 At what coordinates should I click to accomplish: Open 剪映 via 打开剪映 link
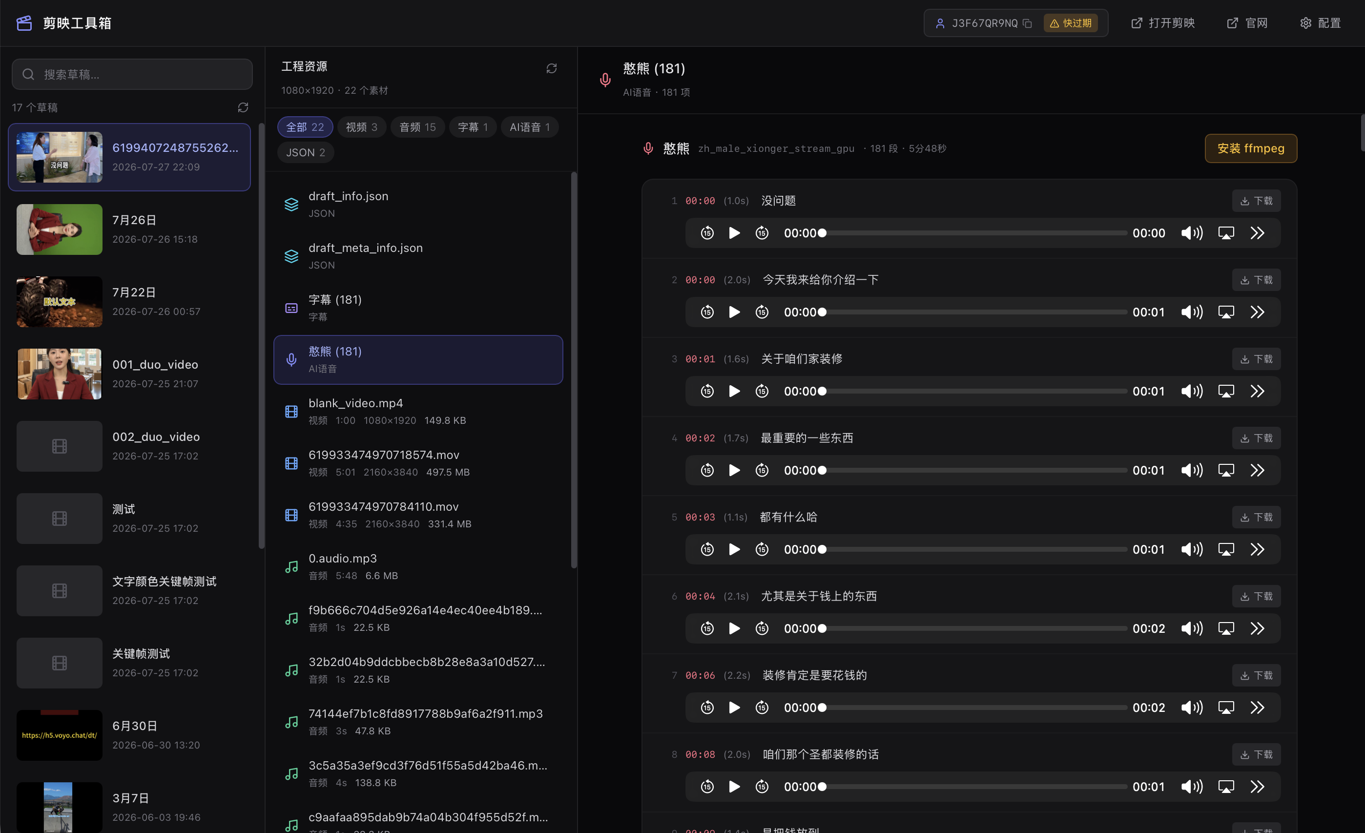tap(1162, 23)
